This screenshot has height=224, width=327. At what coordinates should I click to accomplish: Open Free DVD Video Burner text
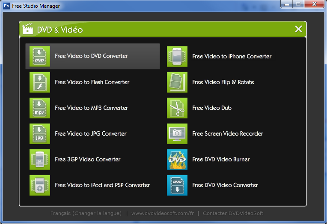[x=221, y=159]
